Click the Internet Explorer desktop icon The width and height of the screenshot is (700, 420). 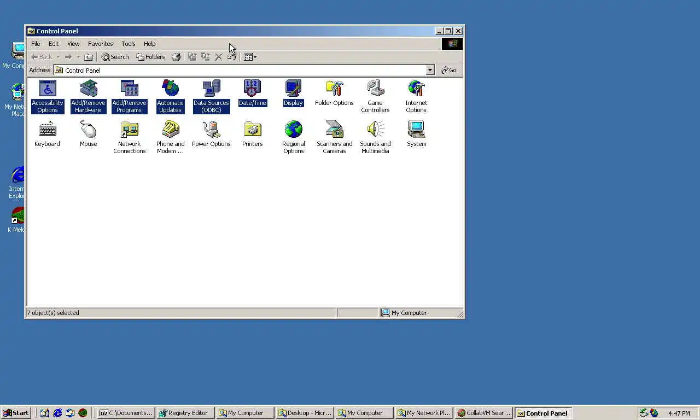[x=17, y=183]
